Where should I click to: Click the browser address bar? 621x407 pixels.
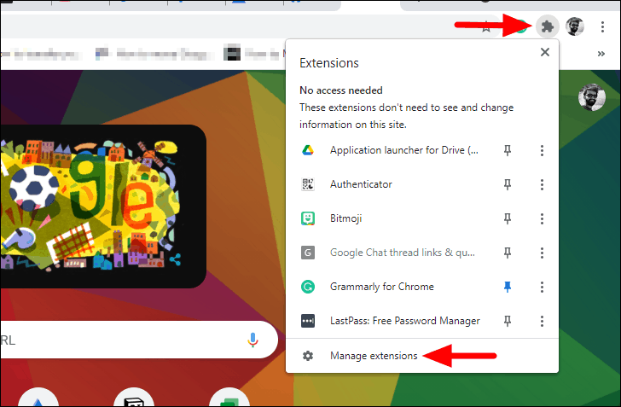(x=249, y=27)
